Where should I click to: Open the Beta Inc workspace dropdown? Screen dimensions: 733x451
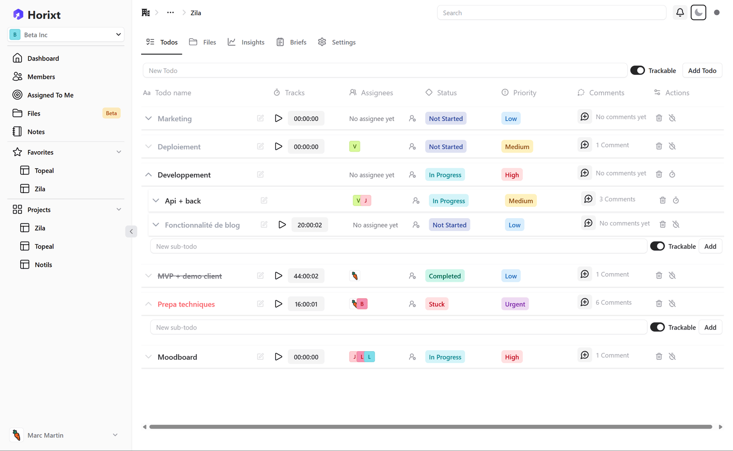coord(66,35)
